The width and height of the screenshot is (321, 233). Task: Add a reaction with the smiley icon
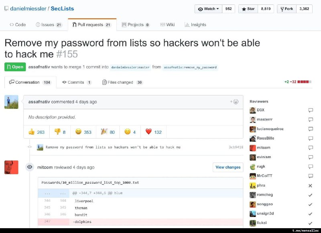coord(234,102)
